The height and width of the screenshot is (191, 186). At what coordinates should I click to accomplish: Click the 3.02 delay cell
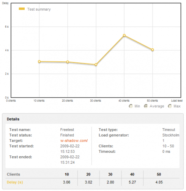click(x=88, y=182)
